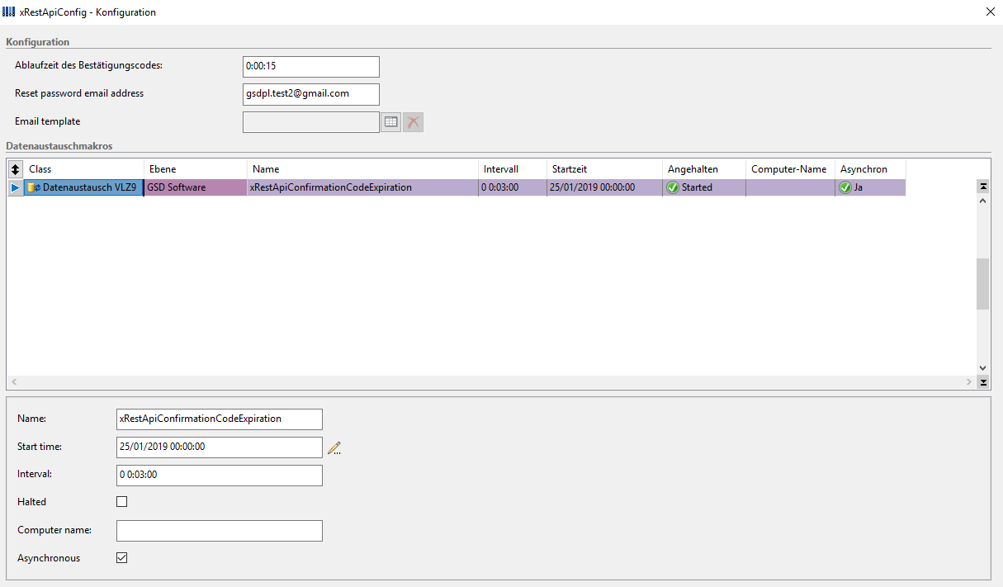Click the xRestApiConfig window title icon
This screenshot has height=587, width=1003.
tap(9, 12)
